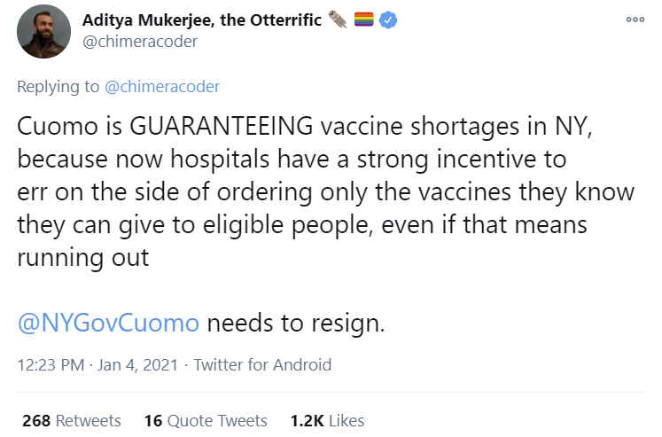Open the three-dot more options menu
The height and width of the screenshot is (437, 662).
click(635, 20)
